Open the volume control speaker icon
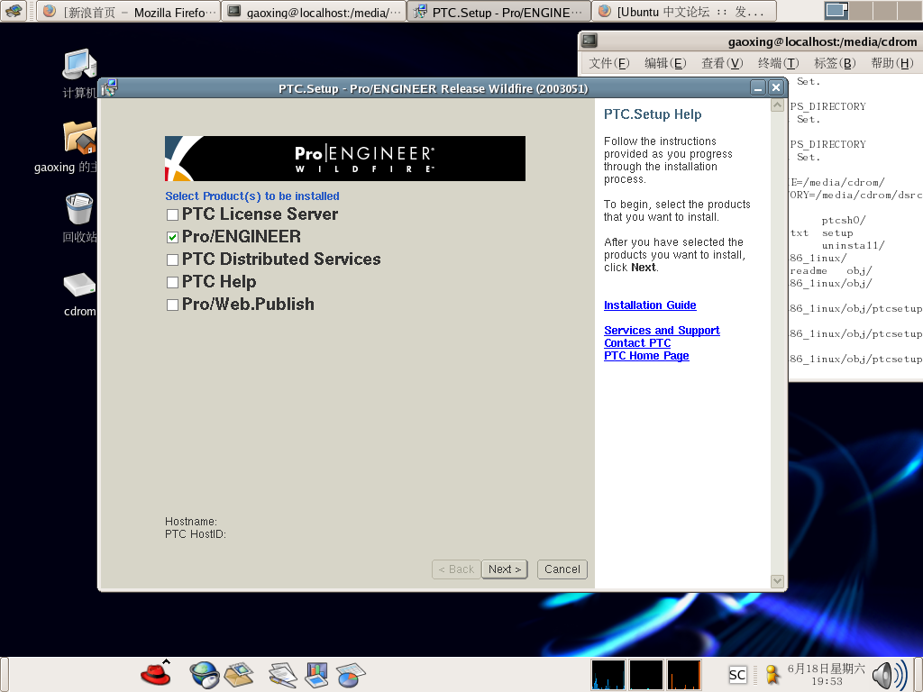Viewport: 923px width, 692px height. click(x=890, y=674)
